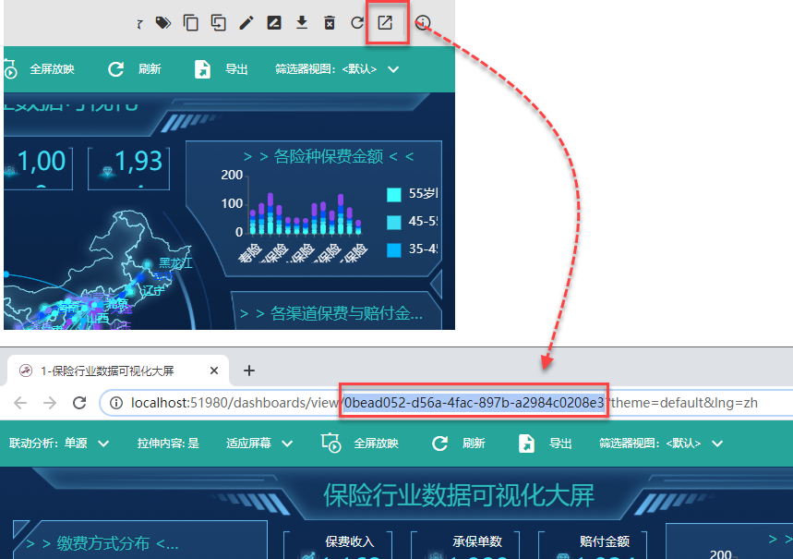Click the small refresh arrow beside the trash icon
Screen dimensions: 793x559
[x=357, y=23]
